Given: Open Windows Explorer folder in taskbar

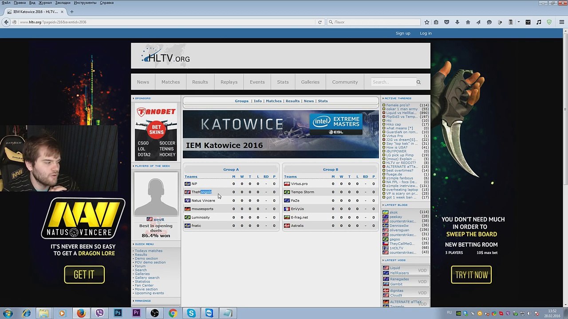Looking at the screenshot, I should click(x=43, y=313).
